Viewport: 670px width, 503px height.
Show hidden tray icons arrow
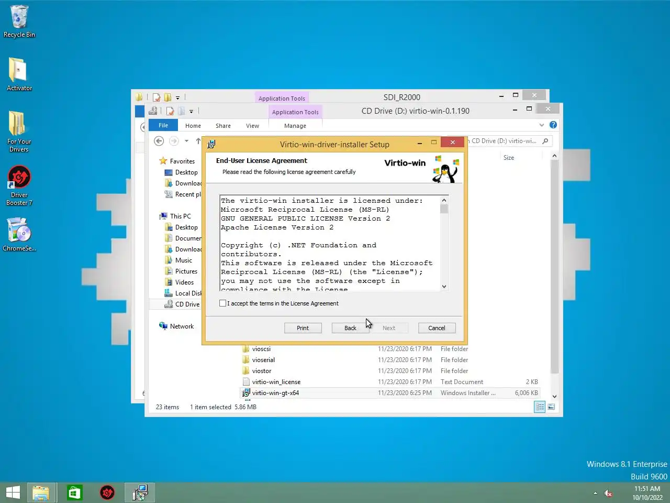[x=595, y=493]
